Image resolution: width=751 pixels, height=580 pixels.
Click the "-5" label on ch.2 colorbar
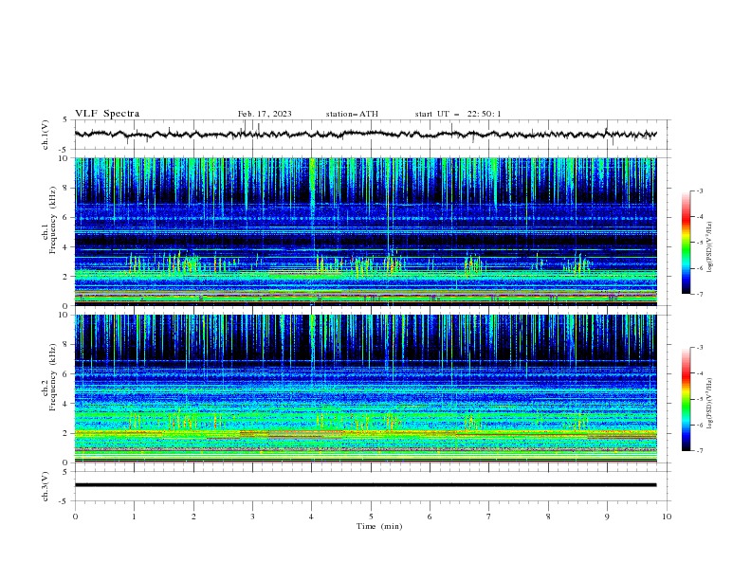pyautogui.click(x=700, y=399)
